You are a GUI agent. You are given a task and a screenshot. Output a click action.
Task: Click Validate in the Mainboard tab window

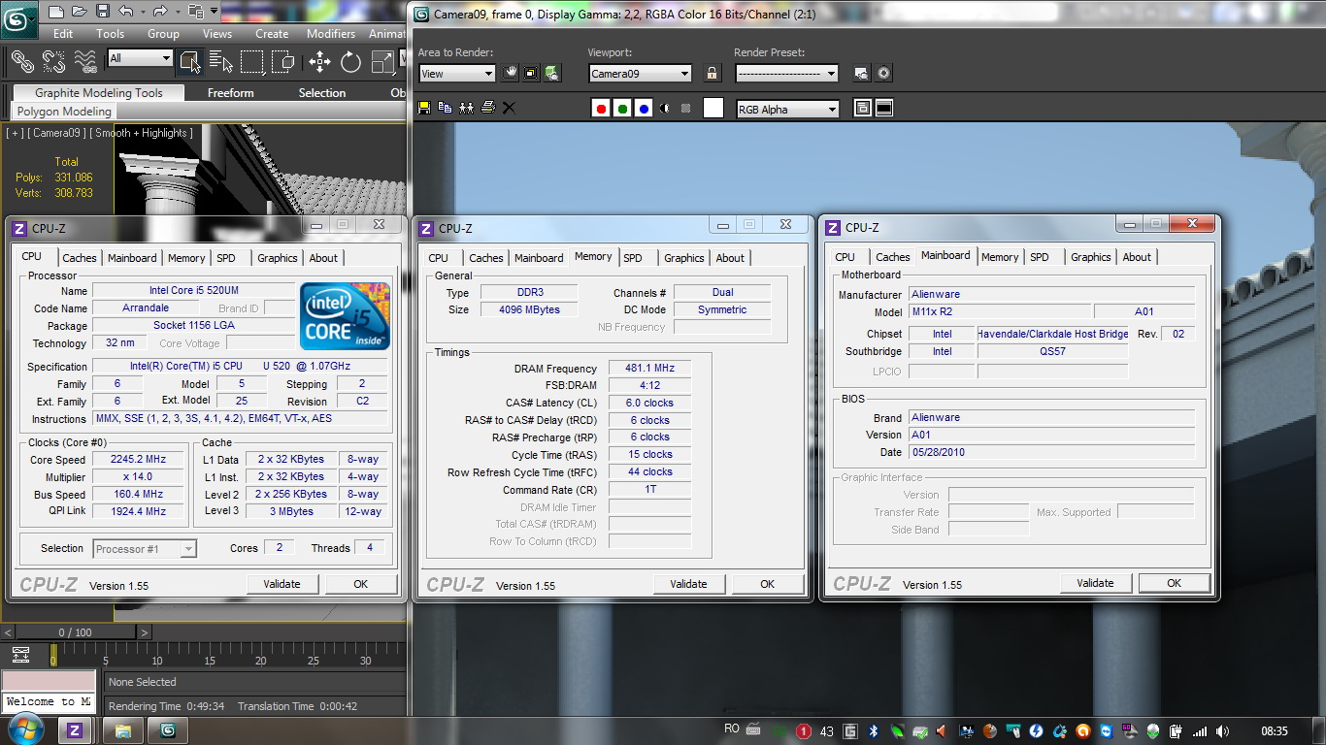tap(1095, 583)
